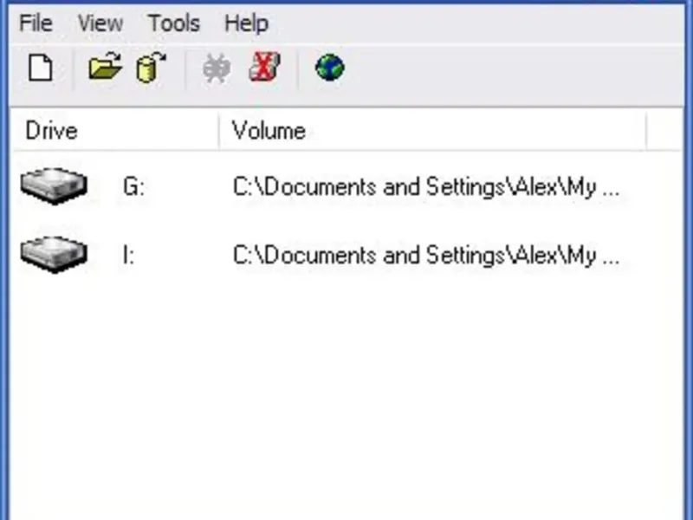The width and height of the screenshot is (693, 520).
Task: Open the View menu
Action: coord(100,23)
